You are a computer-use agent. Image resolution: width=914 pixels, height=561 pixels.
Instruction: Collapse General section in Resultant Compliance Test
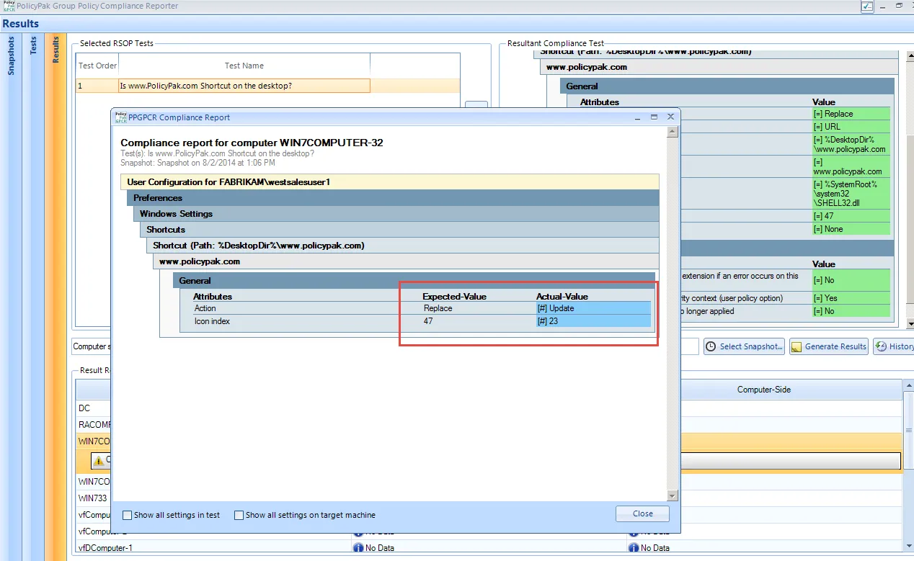coord(727,86)
